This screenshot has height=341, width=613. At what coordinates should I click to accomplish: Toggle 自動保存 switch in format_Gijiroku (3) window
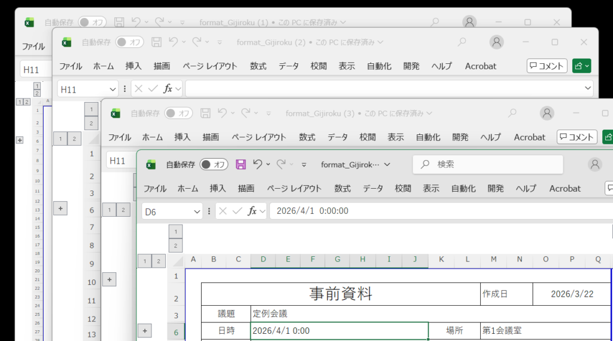(178, 113)
